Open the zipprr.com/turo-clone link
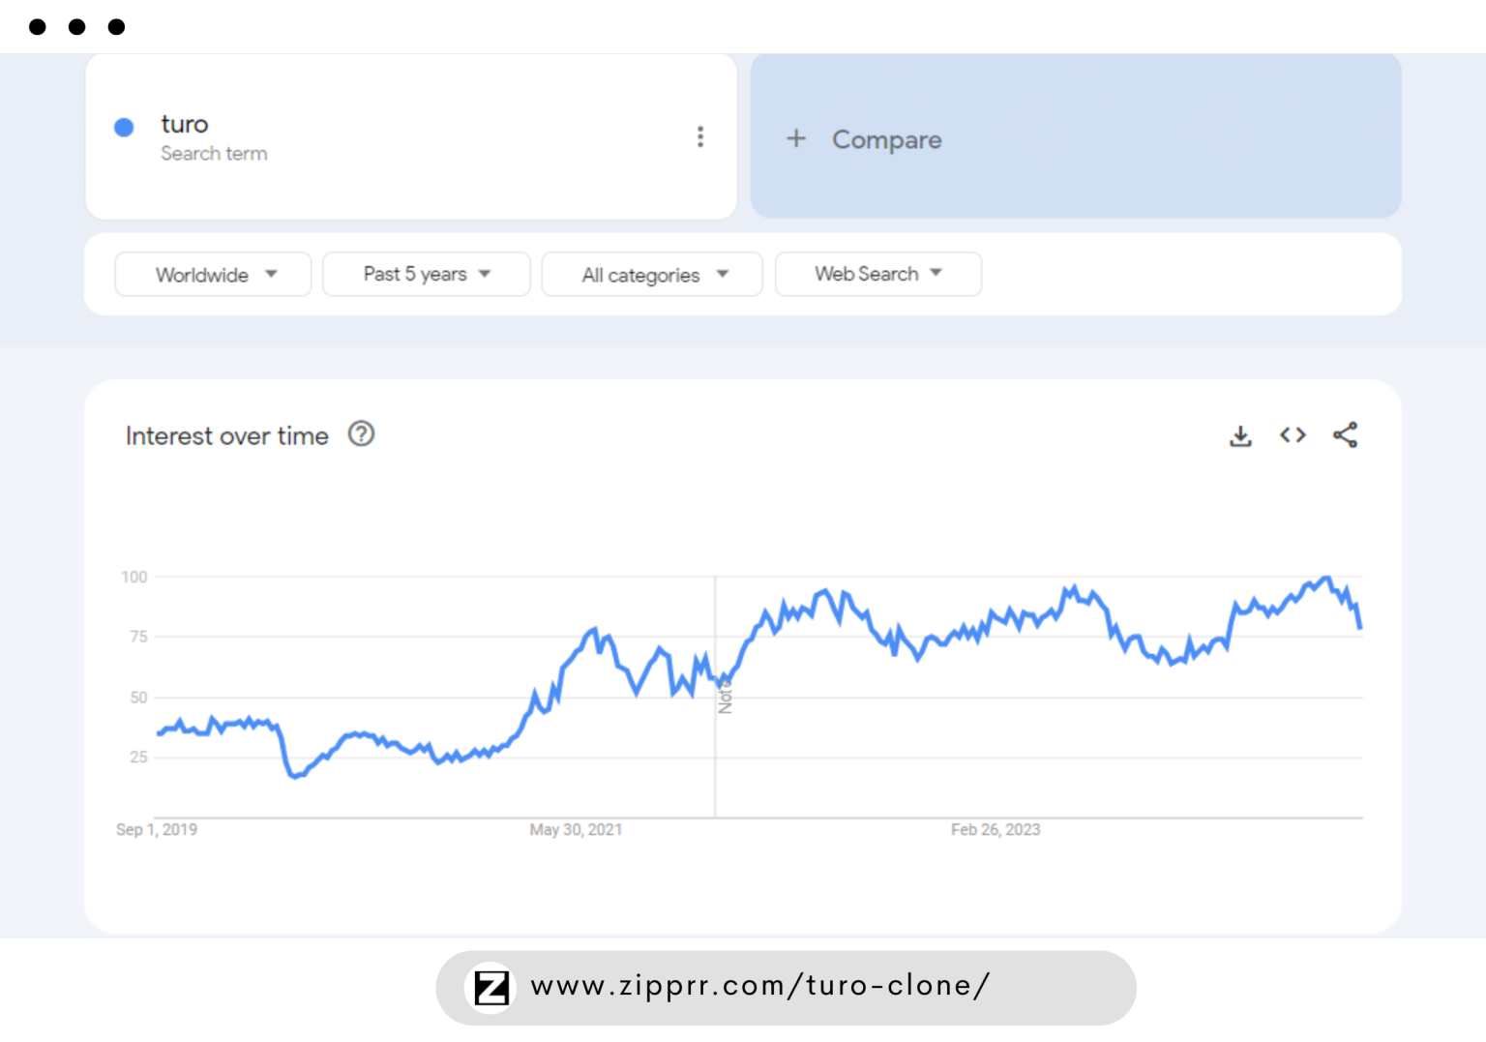This screenshot has height=1042, width=1486. pos(759,986)
